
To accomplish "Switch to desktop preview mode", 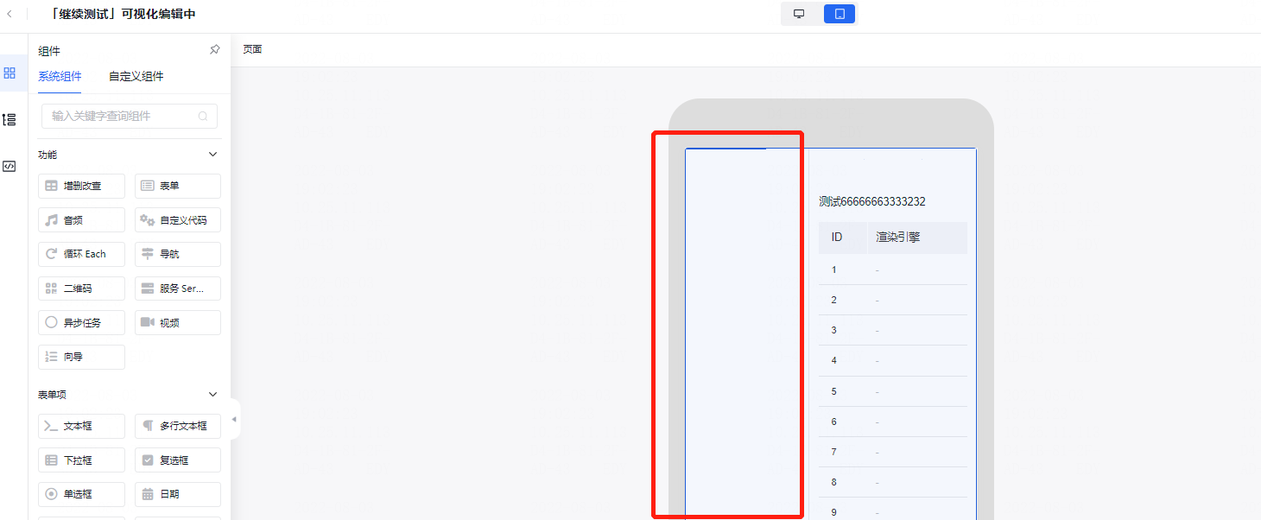I will pos(799,14).
